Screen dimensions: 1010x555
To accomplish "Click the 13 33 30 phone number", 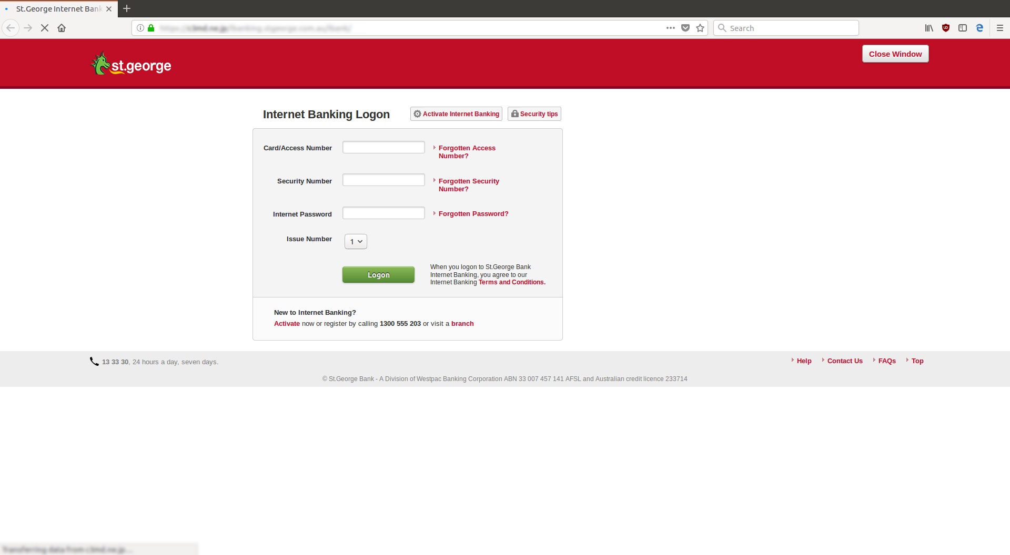I will (x=115, y=362).
